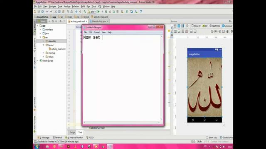Click the Copy icon in the toolbar
266x149 pixels.
click(x=59, y=12)
